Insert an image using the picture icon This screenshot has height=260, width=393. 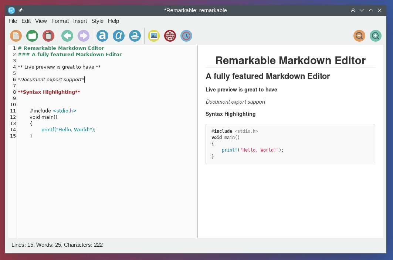click(154, 36)
